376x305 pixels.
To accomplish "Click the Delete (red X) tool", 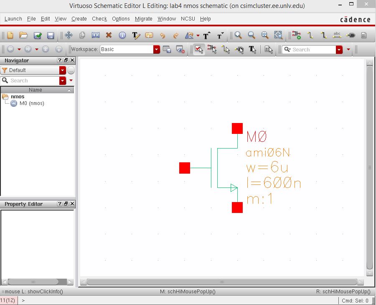I will tap(109, 36).
